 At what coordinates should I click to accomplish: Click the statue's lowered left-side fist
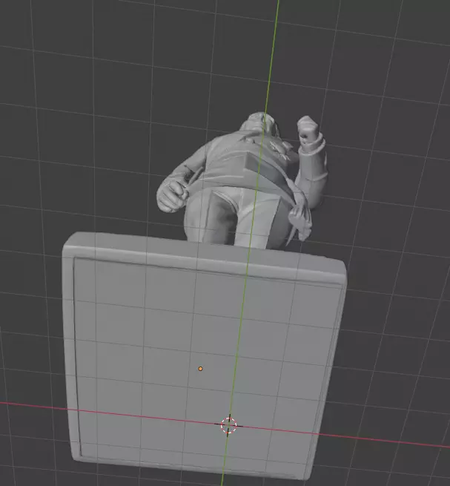tap(172, 196)
